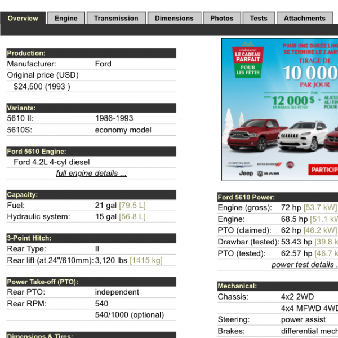338x338 pixels.
Task: Click the Variants section header
Action: [x=91, y=108]
